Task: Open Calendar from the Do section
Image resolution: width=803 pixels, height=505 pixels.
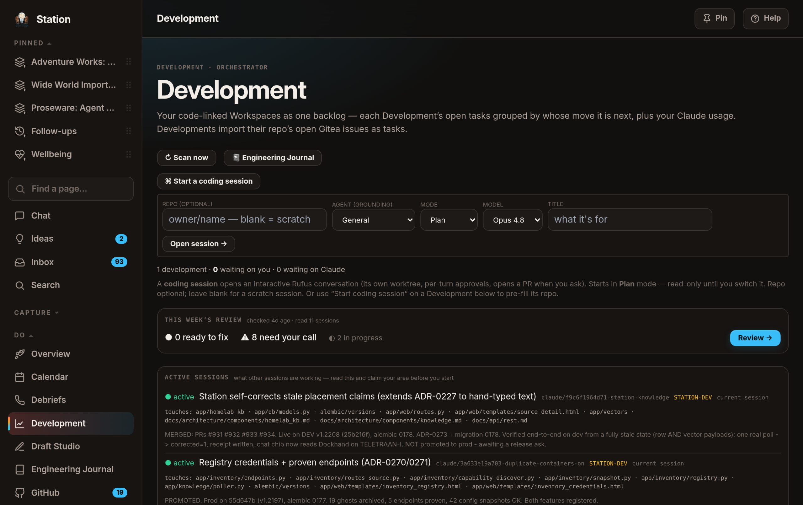Action: [71, 377]
